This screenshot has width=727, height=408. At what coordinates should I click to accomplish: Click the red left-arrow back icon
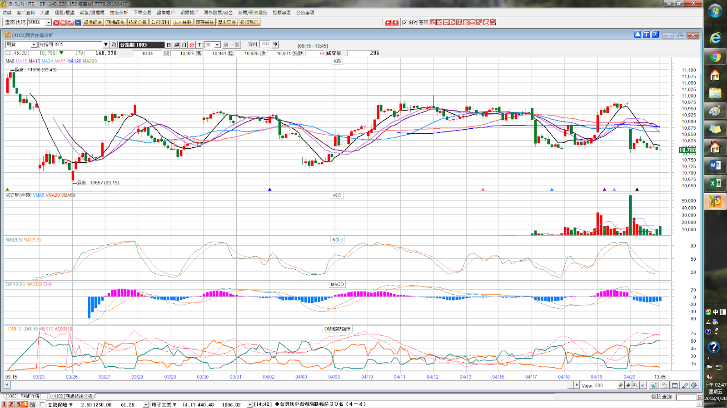tap(388, 23)
